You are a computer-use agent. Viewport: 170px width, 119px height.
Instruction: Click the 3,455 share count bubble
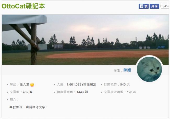(x=165, y=6)
